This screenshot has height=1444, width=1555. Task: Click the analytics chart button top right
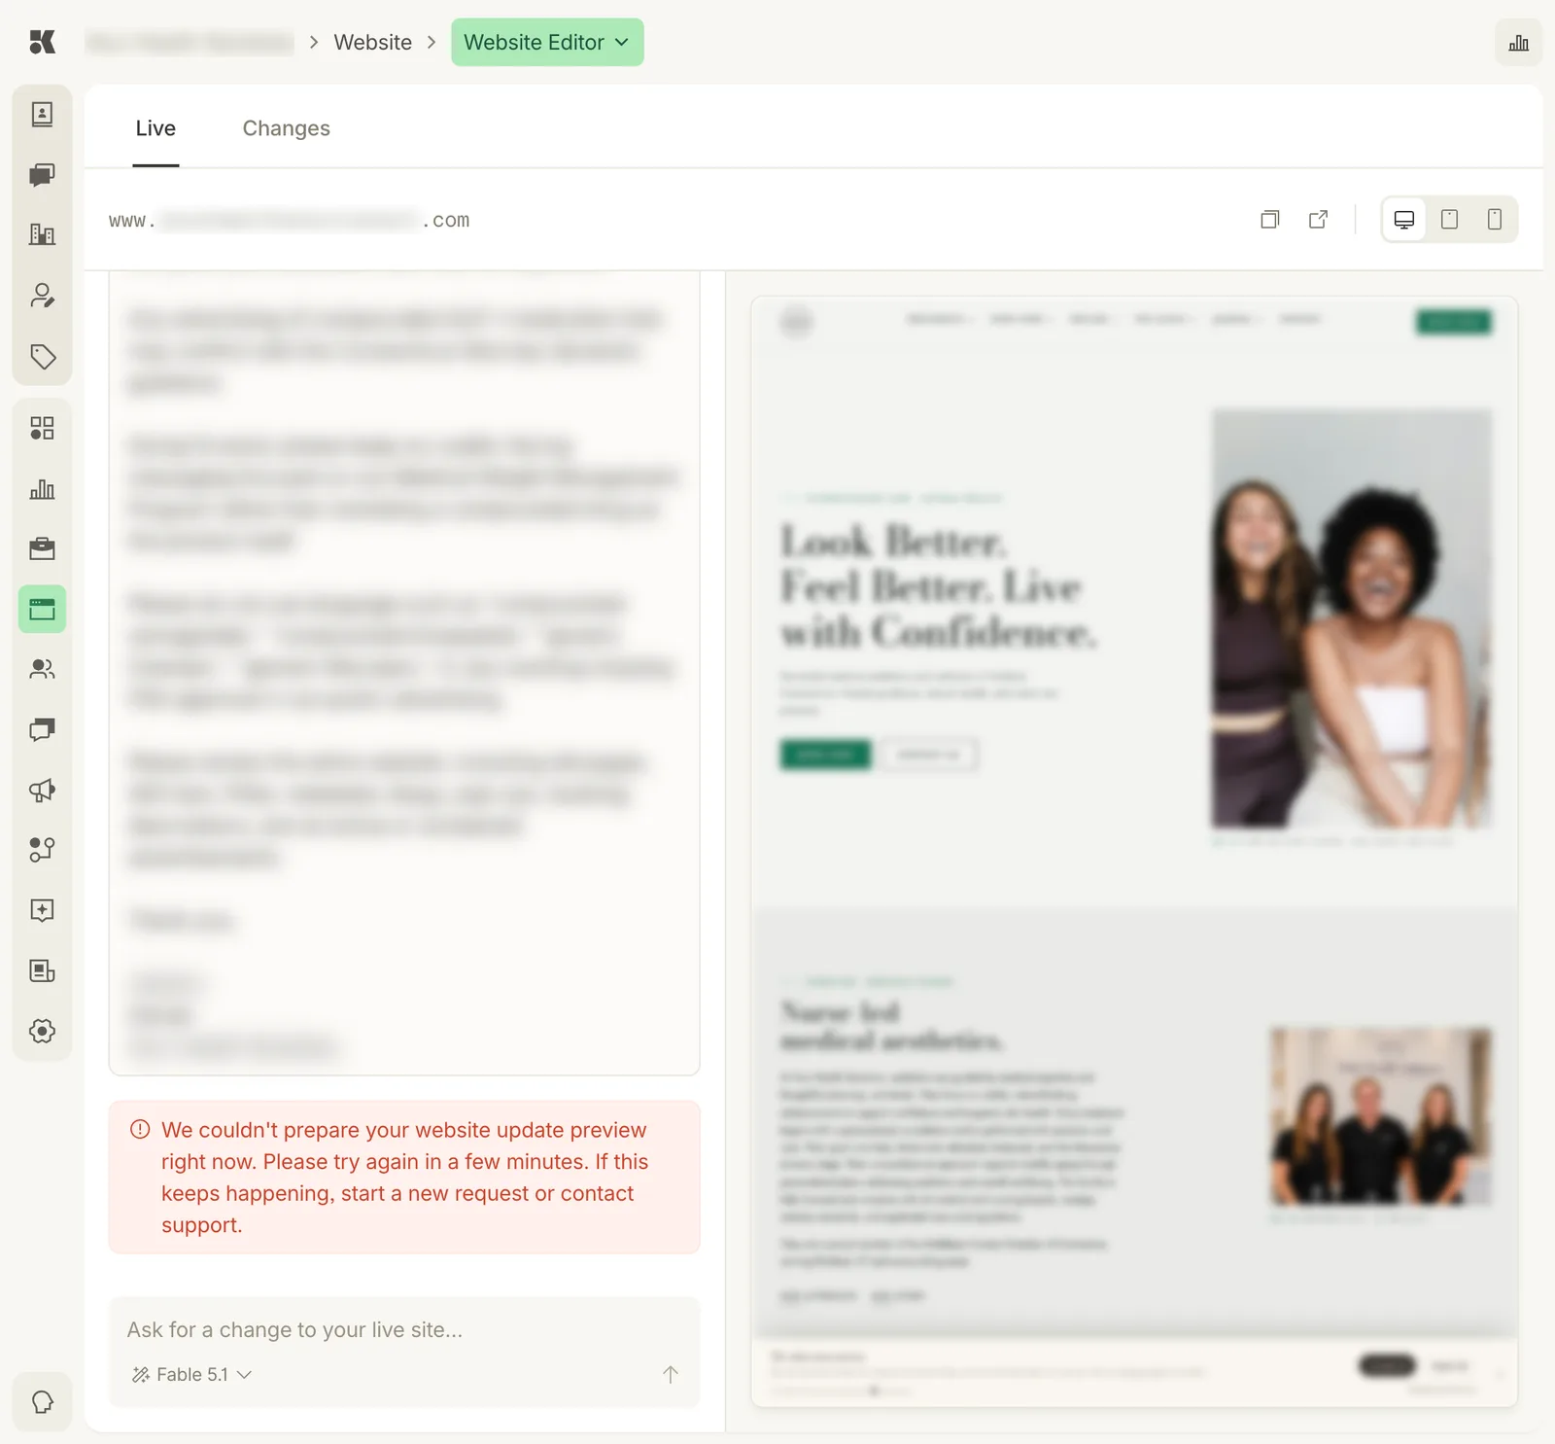click(x=1518, y=43)
